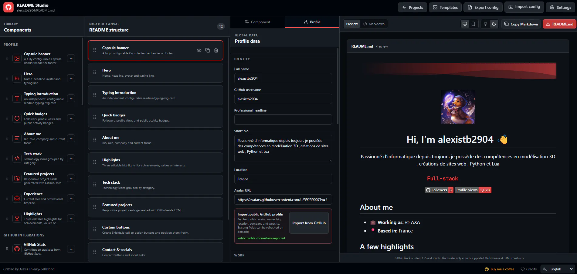
Task: Focus the Avatar URL input field
Action: (x=283, y=199)
